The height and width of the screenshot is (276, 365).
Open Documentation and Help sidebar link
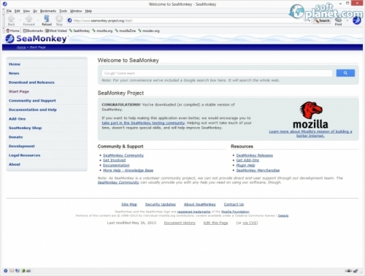point(33,110)
